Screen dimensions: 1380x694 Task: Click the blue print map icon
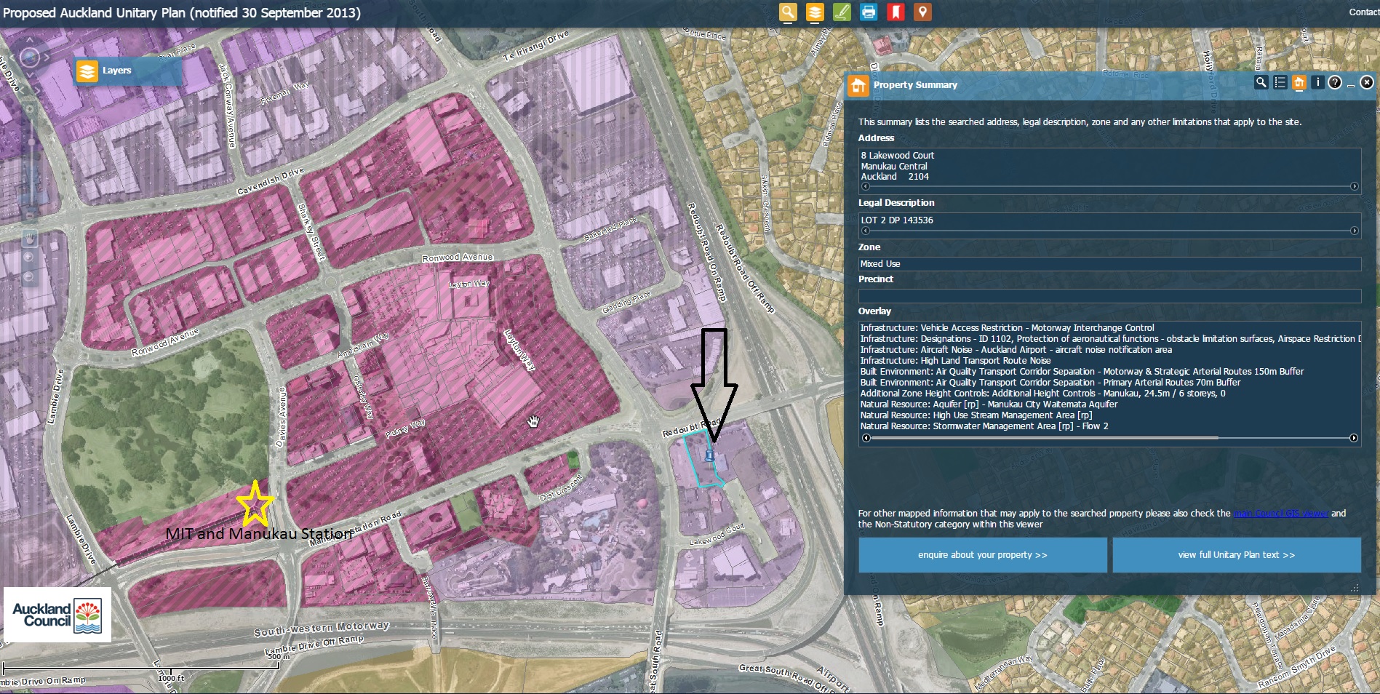click(x=869, y=12)
